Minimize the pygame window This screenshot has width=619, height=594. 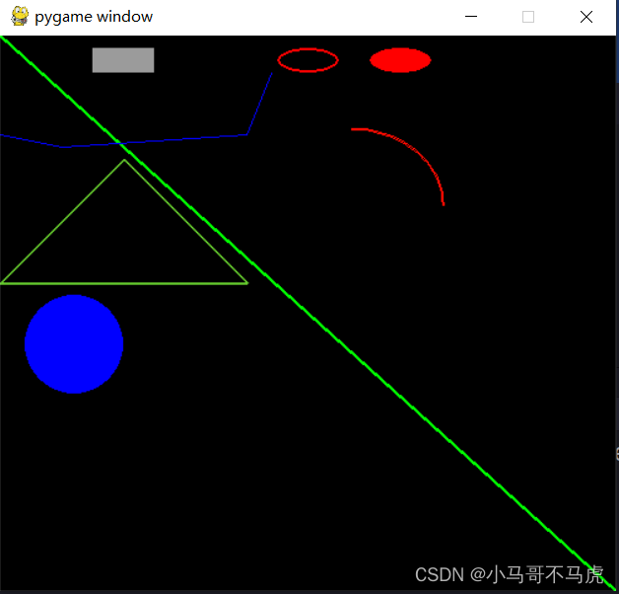(471, 17)
